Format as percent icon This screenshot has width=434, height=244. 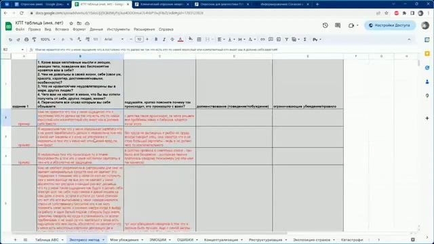pyautogui.click(x=71, y=39)
